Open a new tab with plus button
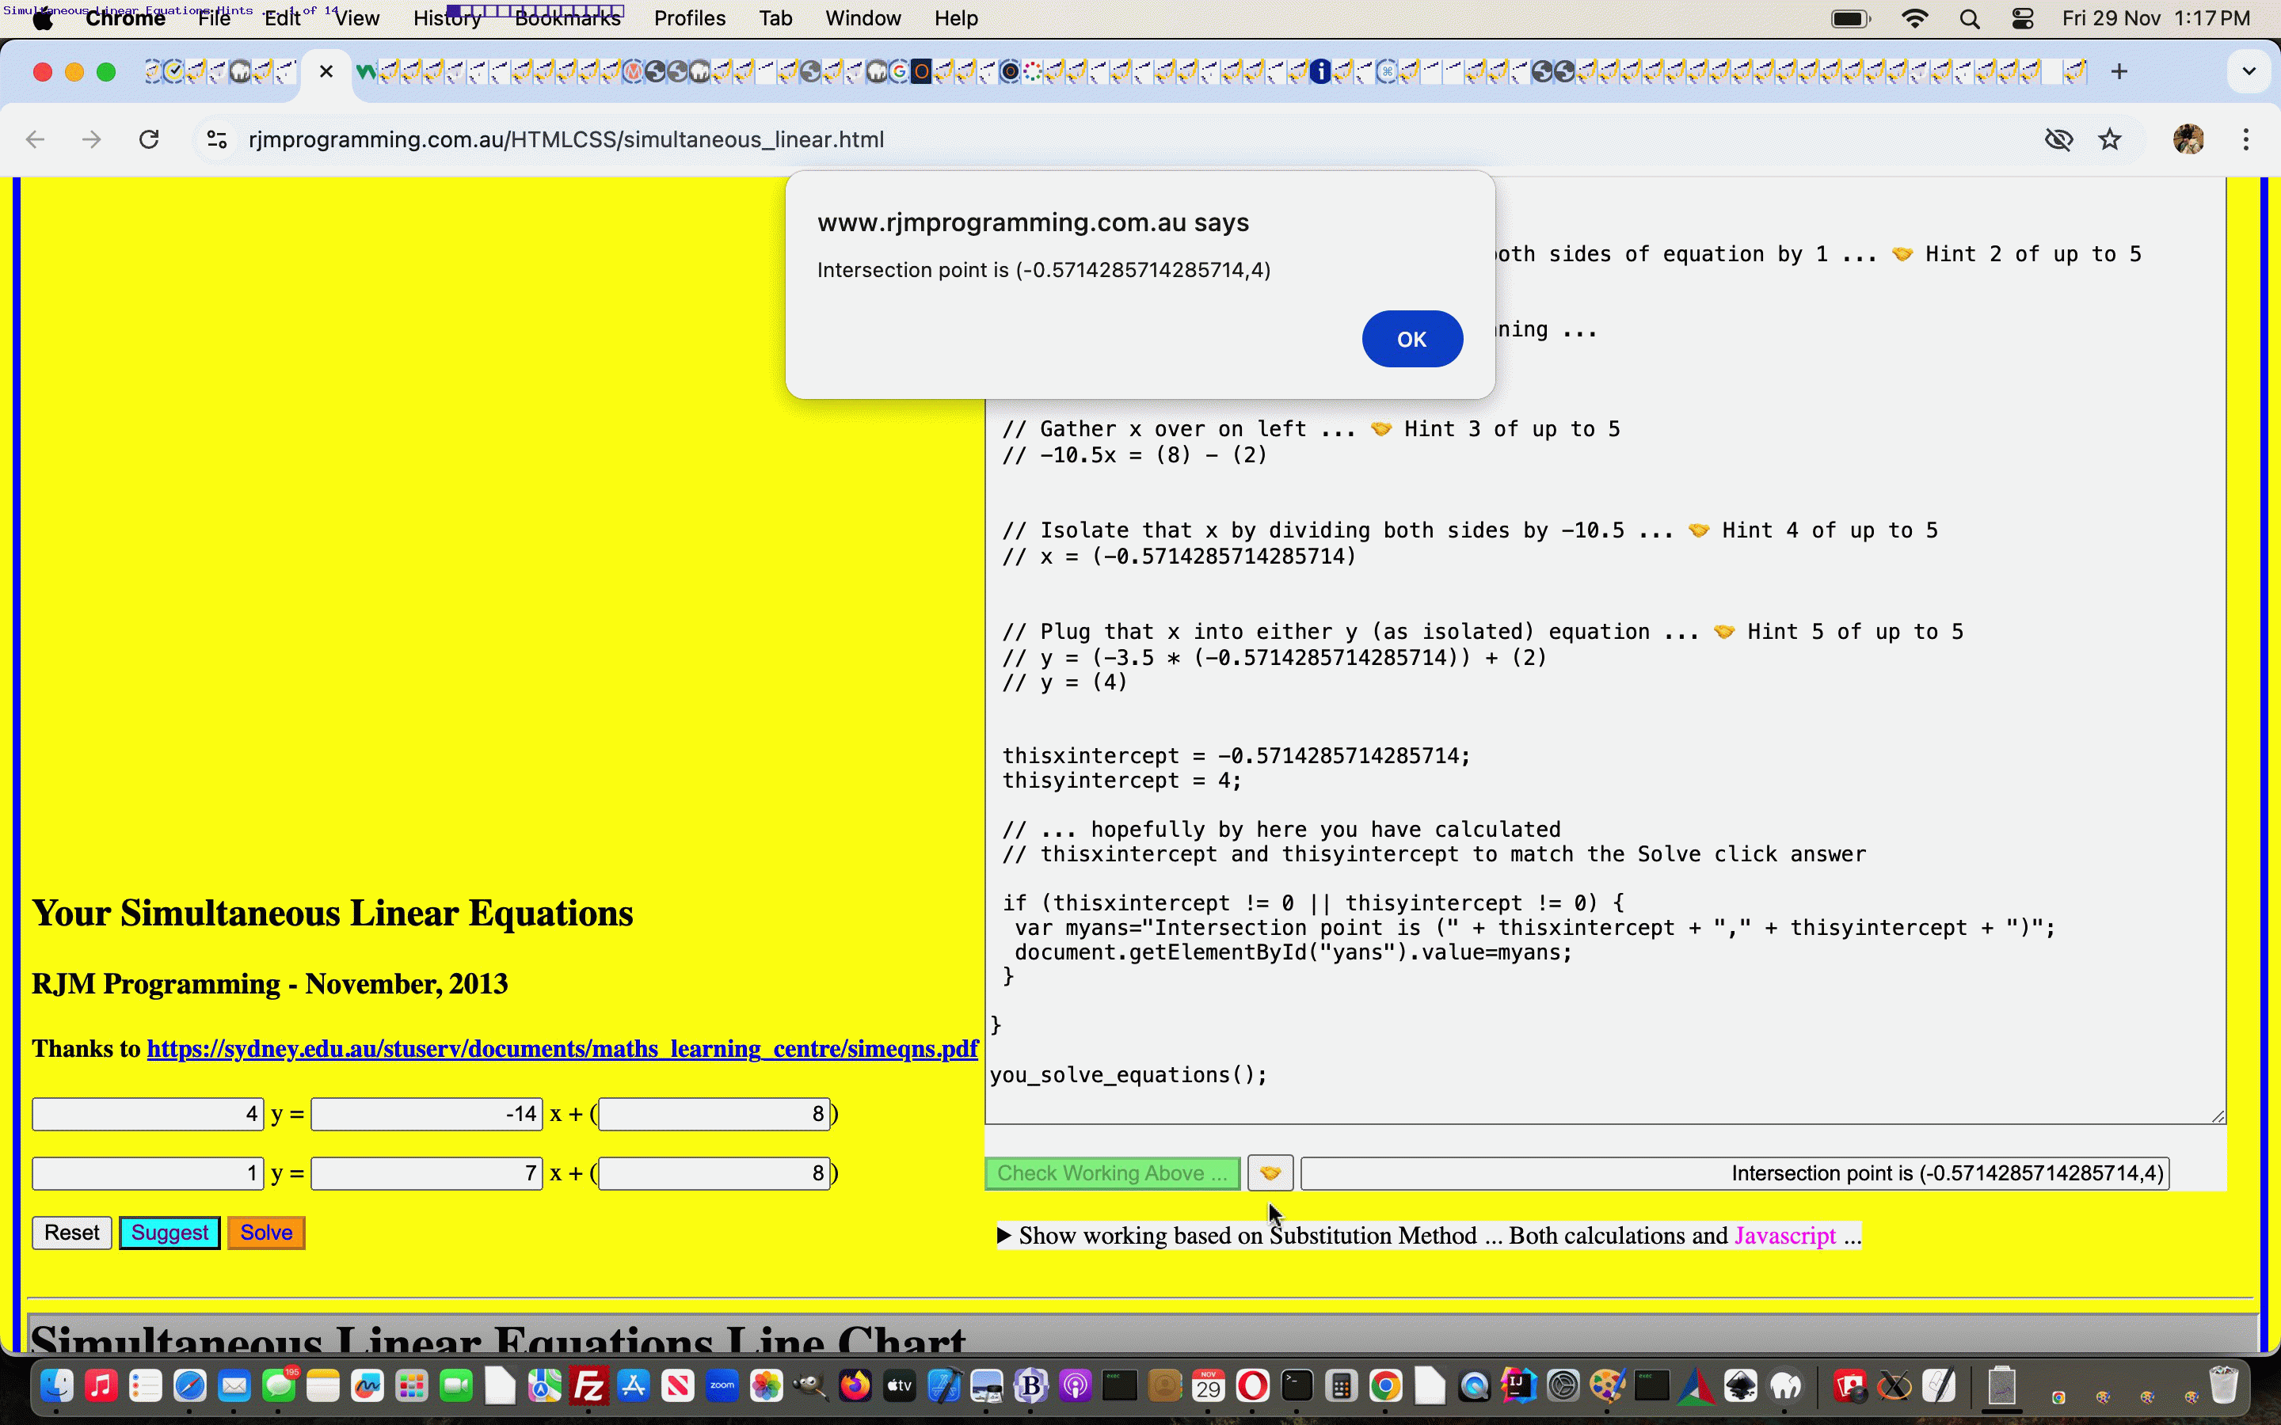This screenshot has height=1425, width=2281. click(2119, 71)
